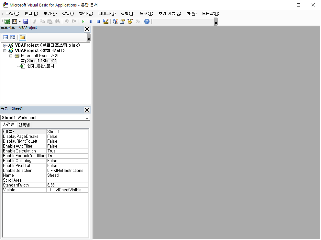Select VBAProject (블로그포스팅.xlsx) in tree
The width and height of the screenshot is (321, 240).
47,45
